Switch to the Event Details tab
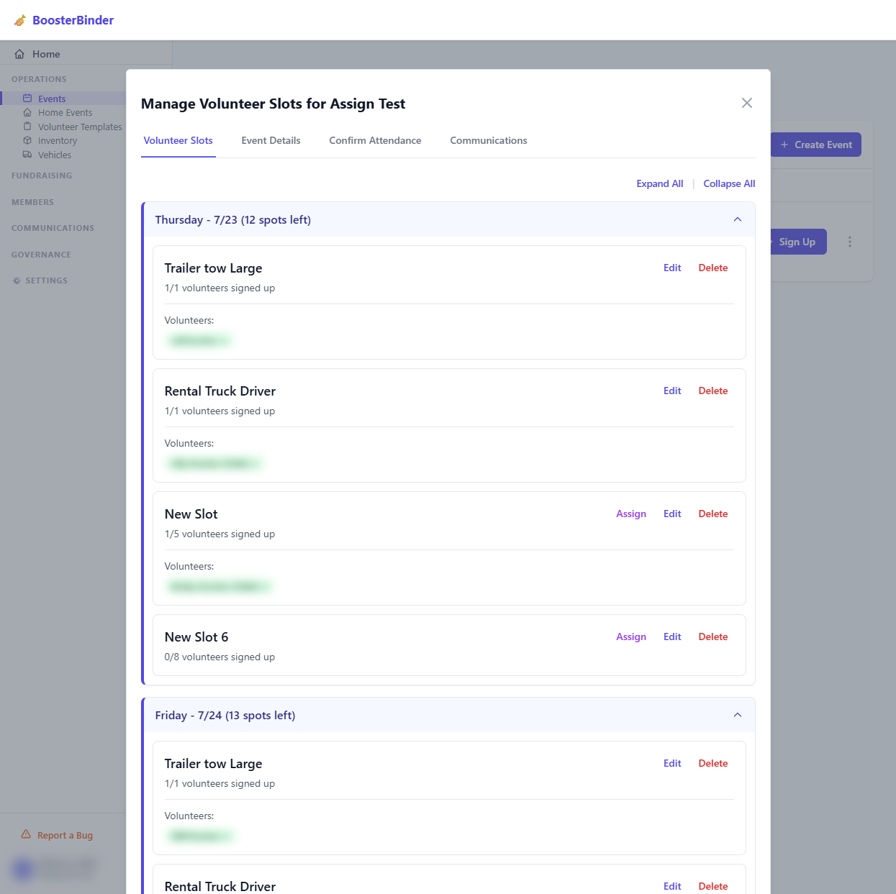The width and height of the screenshot is (896, 894). 271,140
